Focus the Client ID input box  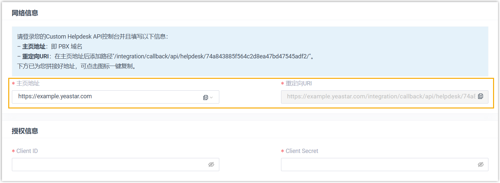point(109,165)
